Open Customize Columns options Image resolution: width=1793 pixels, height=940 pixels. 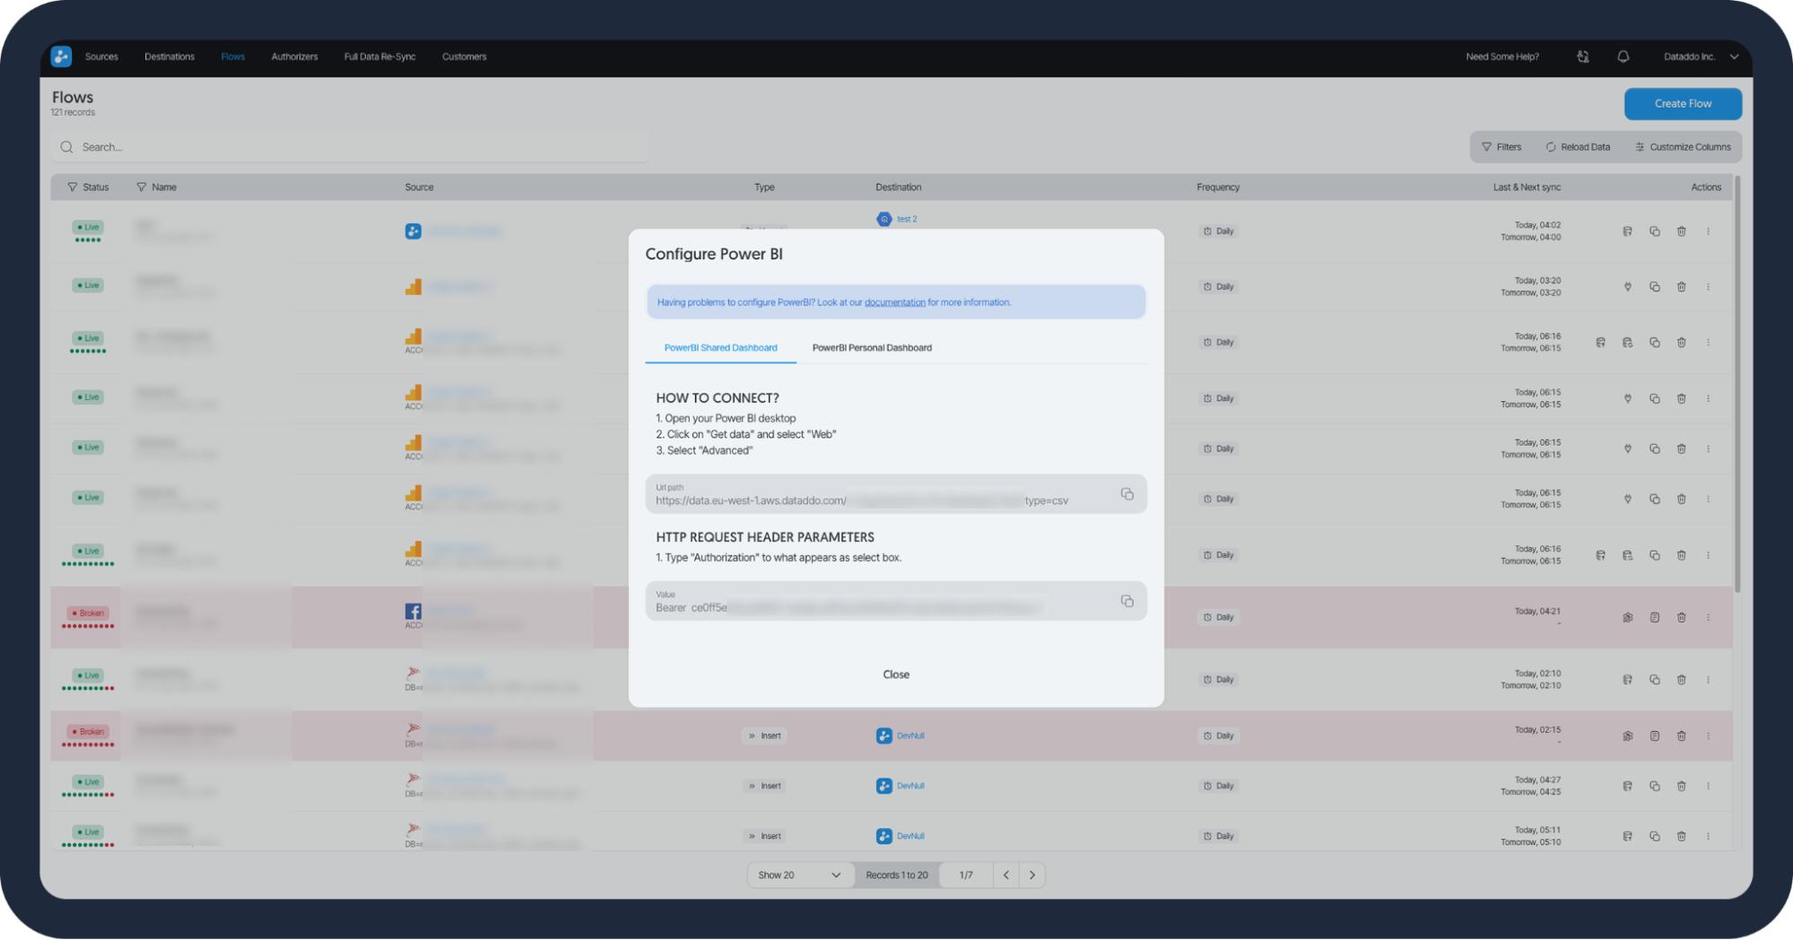[1683, 147]
